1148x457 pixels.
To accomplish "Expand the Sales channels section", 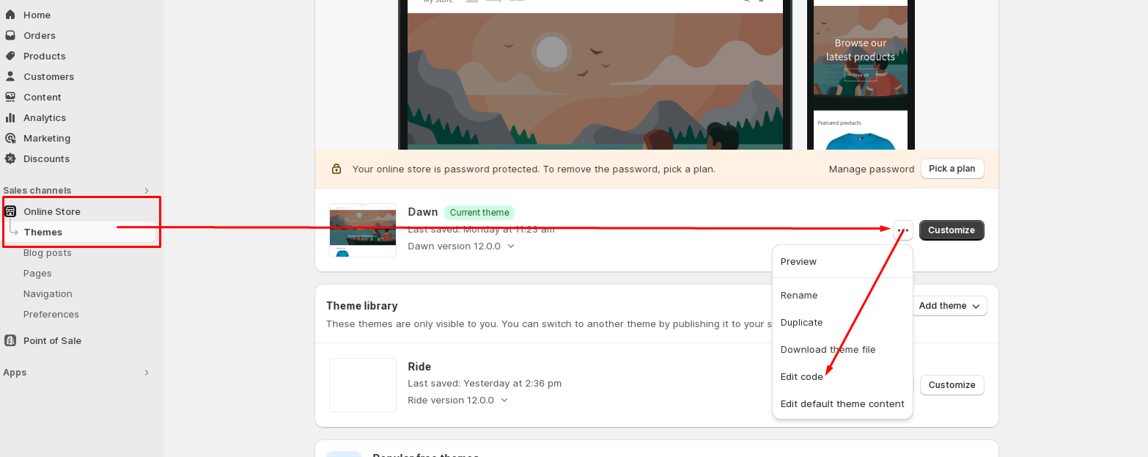I will click(147, 191).
